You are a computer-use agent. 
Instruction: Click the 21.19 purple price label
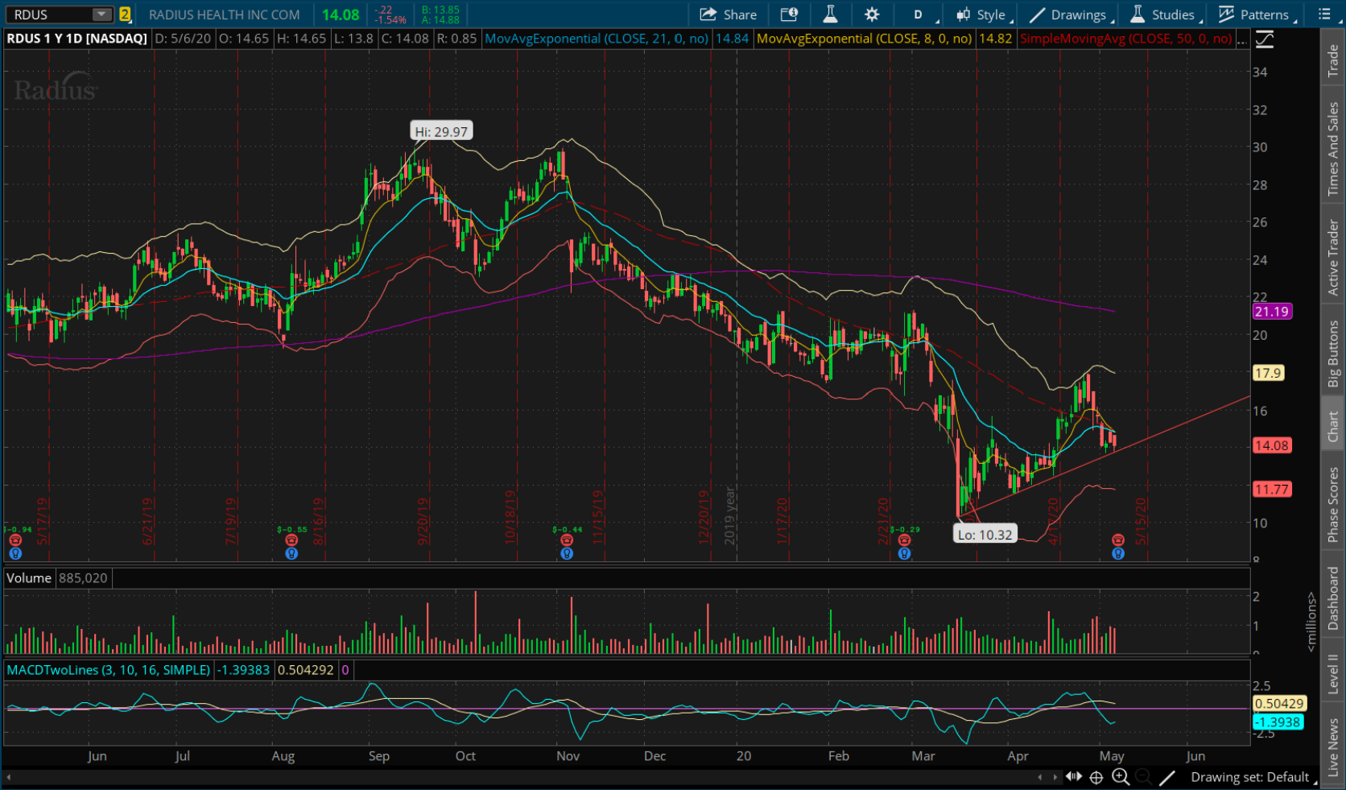click(1272, 312)
